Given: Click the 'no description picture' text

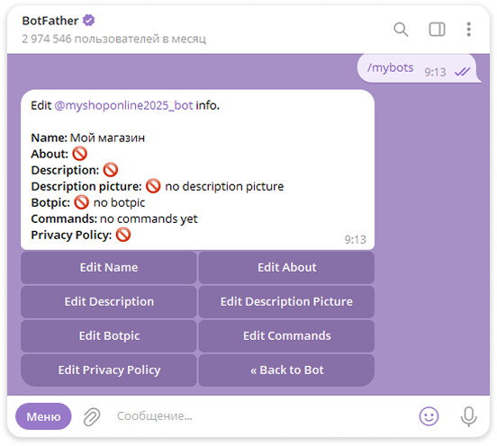Looking at the screenshot, I should point(224,186).
